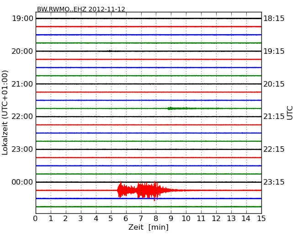
Task: Click the 20:00 local time label
Action: pyautogui.click(x=22, y=51)
